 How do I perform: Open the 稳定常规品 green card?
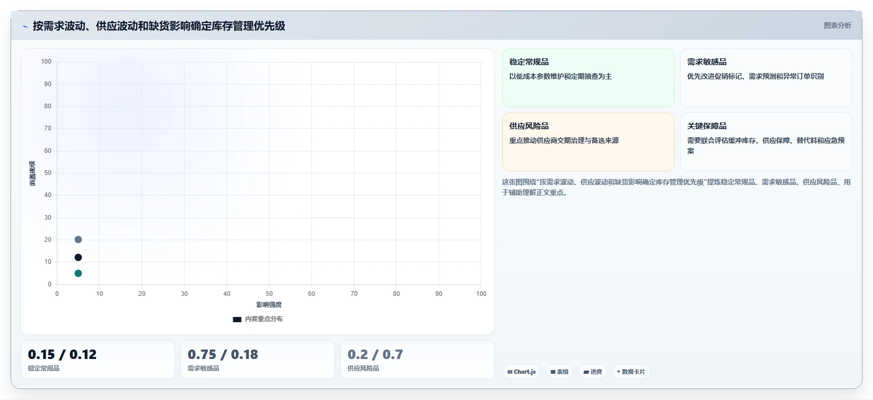tap(588, 78)
